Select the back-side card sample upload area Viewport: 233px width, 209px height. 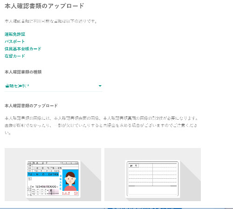(x=152, y=175)
